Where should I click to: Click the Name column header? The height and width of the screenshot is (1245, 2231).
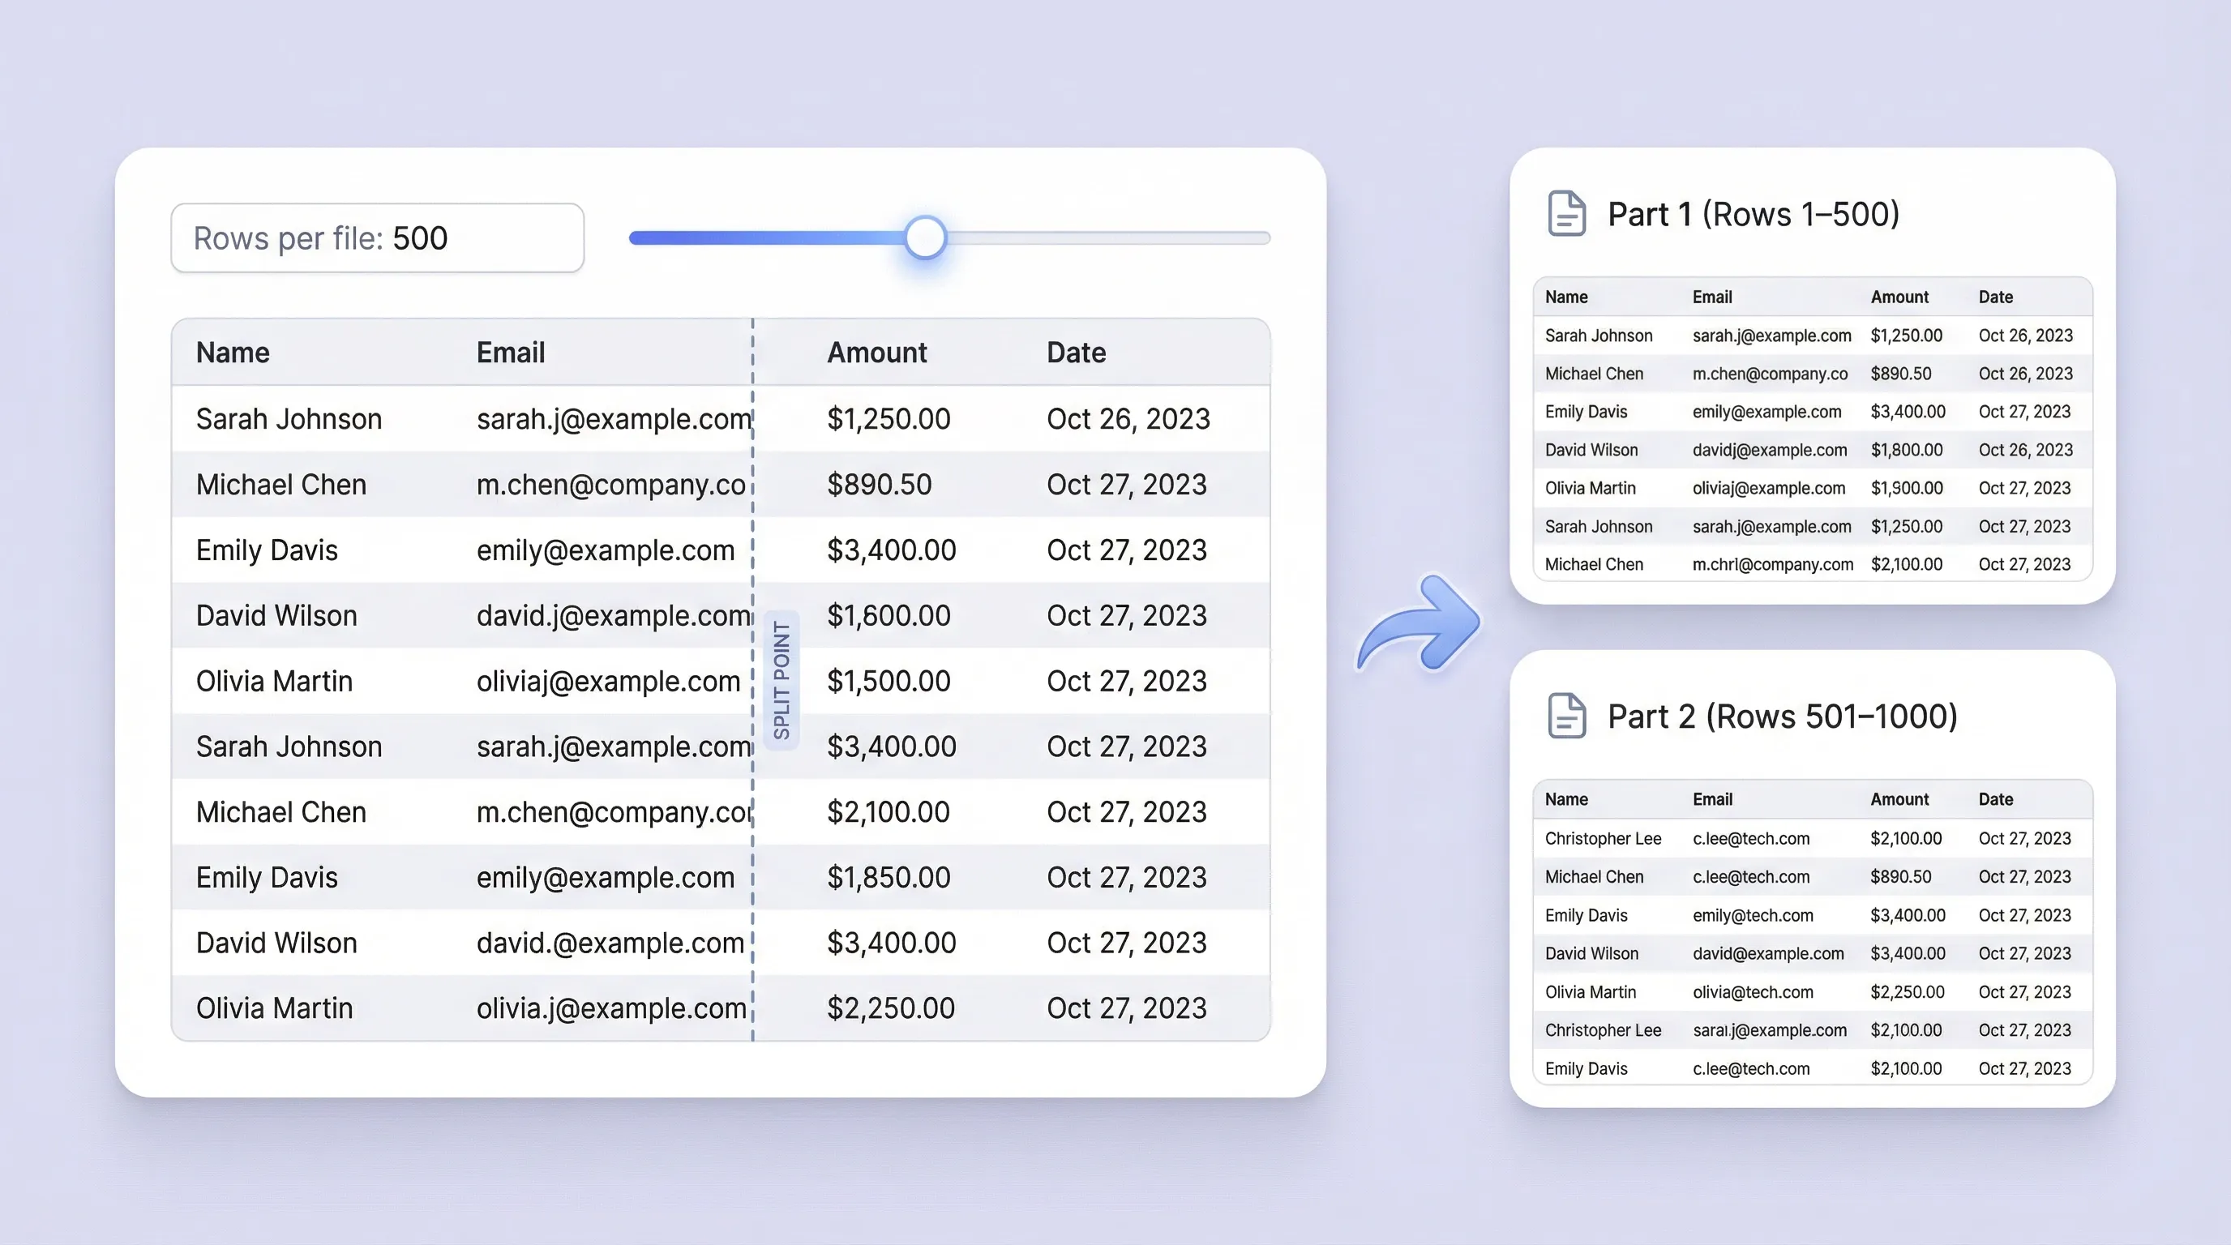[x=232, y=352]
